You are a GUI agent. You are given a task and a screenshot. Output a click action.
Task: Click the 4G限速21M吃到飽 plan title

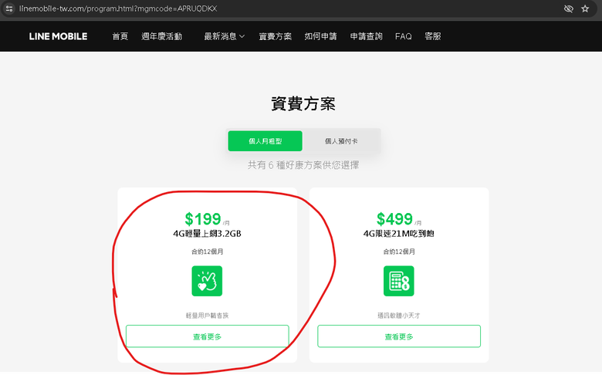coord(398,233)
